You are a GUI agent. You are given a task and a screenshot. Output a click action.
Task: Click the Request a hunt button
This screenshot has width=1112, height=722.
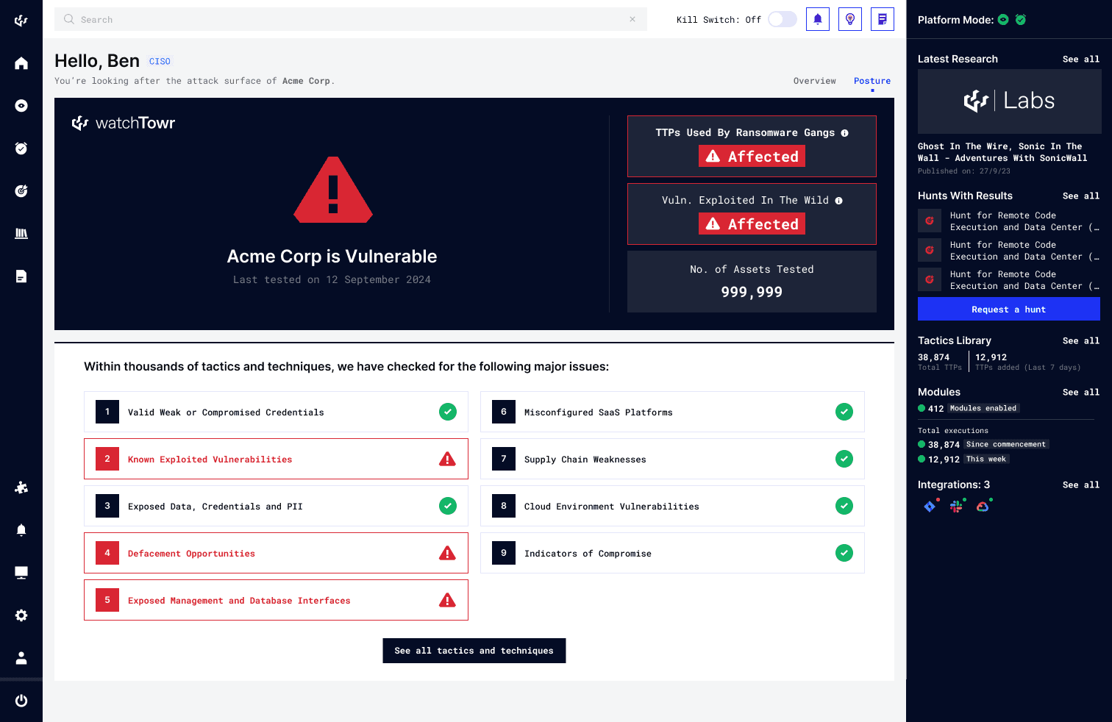(1009, 309)
